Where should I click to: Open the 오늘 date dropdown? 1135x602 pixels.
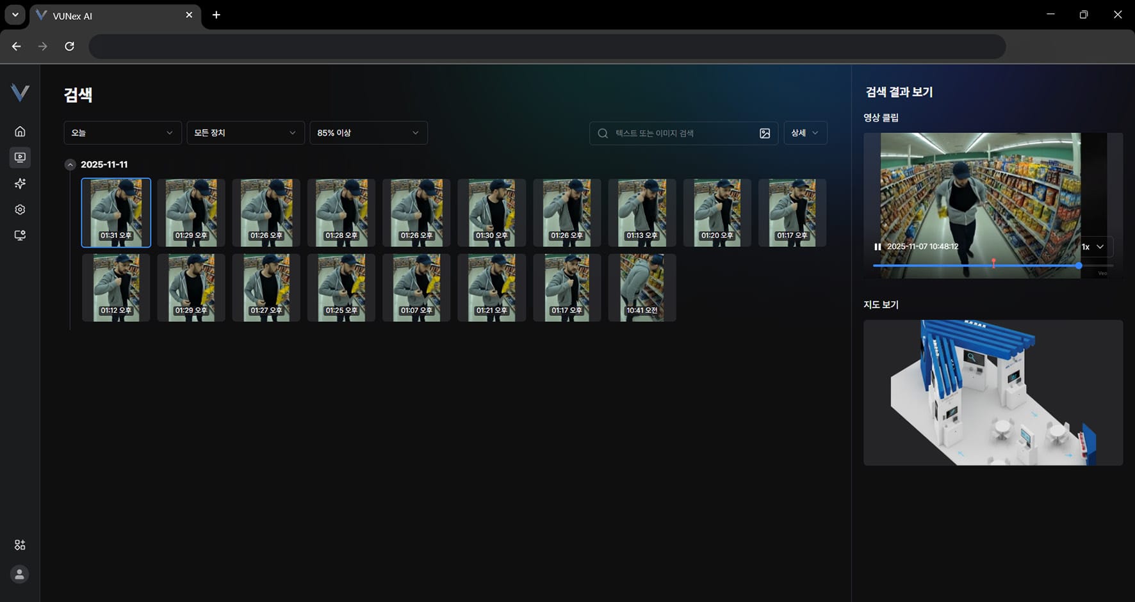[122, 133]
